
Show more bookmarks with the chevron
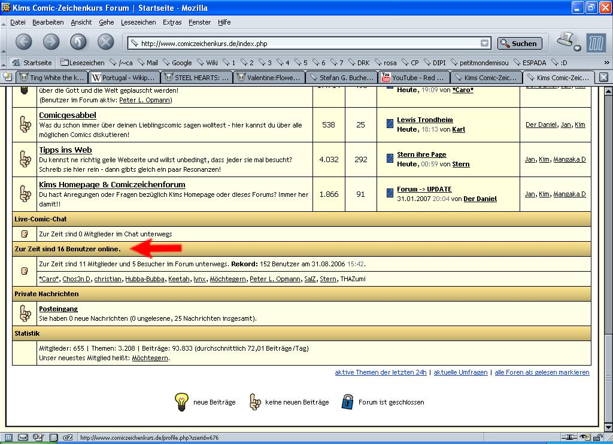606,62
